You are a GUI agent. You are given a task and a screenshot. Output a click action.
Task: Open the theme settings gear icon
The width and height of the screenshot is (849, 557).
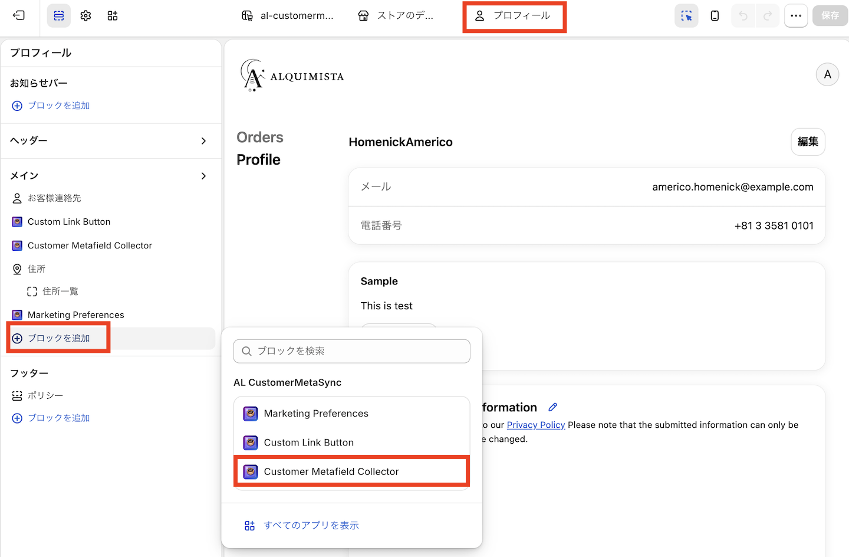point(85,15)
